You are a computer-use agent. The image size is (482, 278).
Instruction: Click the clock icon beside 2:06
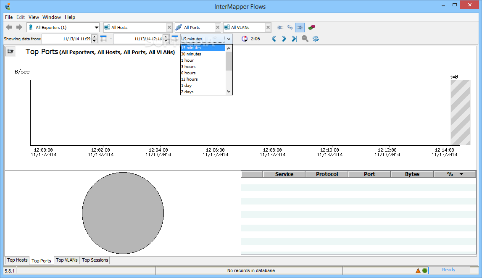coord(245,39)
